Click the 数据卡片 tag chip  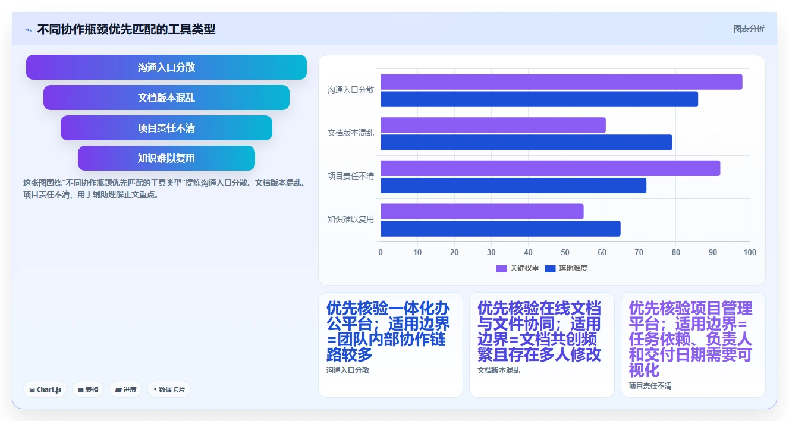169,389
